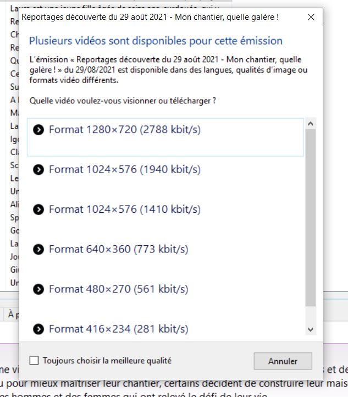Click scrollbar up arrow in format list
348x397 pixels.
311,124
